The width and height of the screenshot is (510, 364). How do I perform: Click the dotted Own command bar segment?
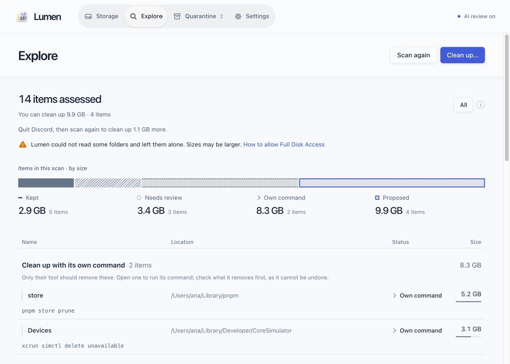[x=220, y=183]
